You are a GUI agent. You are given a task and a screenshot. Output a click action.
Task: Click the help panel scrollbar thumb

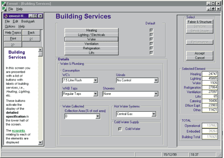[40, 54]
